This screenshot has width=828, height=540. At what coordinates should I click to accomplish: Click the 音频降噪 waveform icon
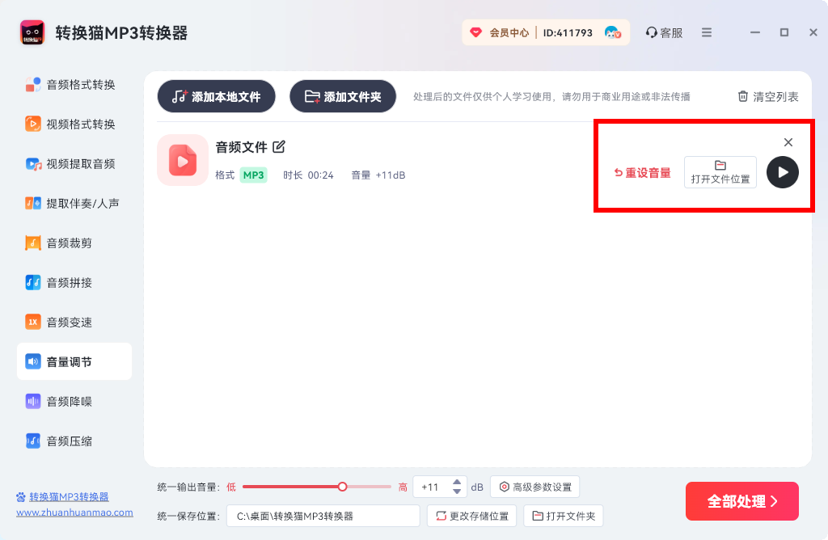click(32, 401)
